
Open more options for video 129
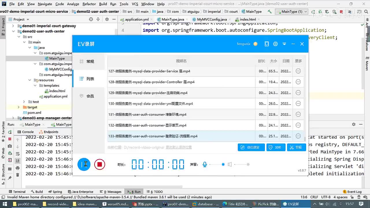298,93
